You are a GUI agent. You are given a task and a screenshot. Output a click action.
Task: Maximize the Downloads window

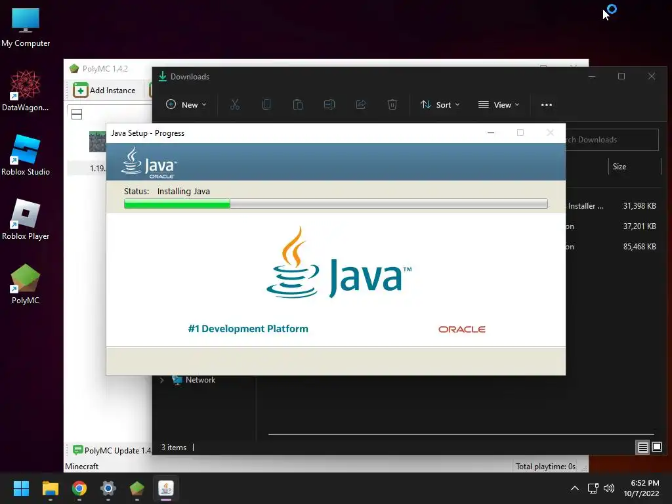click(621, 76)
